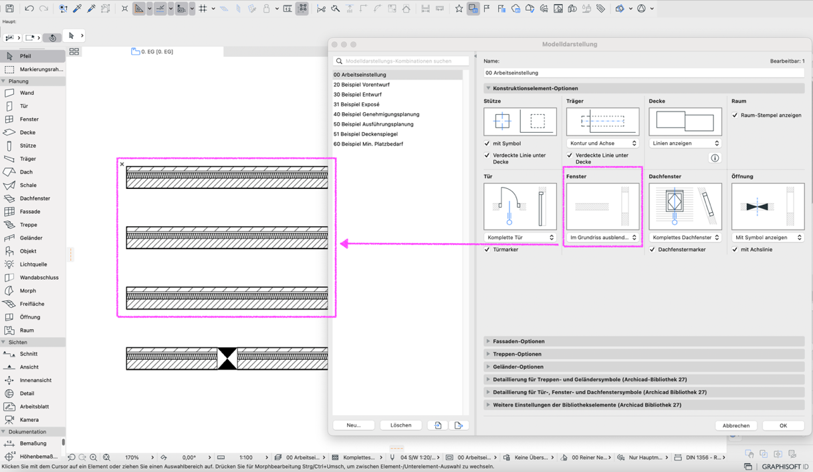813x472 pixels.
Task: Click the star favorites icon in toolbar
Action: [x=459, y=9]
